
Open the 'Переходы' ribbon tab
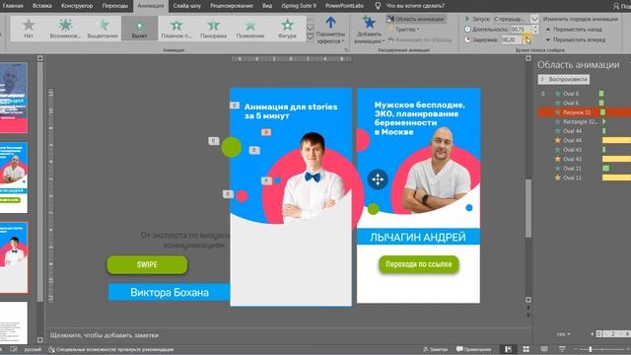click(x=114, y=6)
